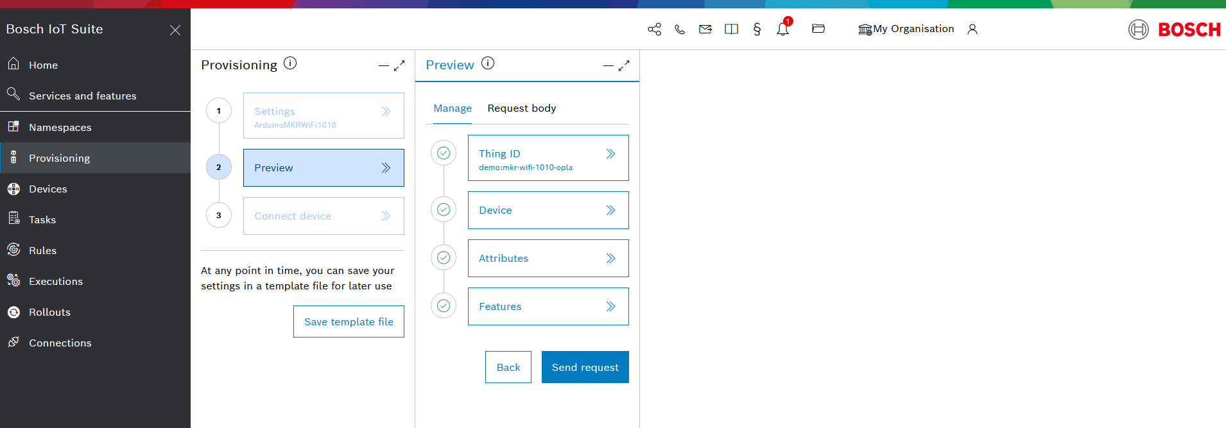The height and width of the screenshot is (428, 1226).
Task: Open the My Organisation selector
Action: pos(906,29)
